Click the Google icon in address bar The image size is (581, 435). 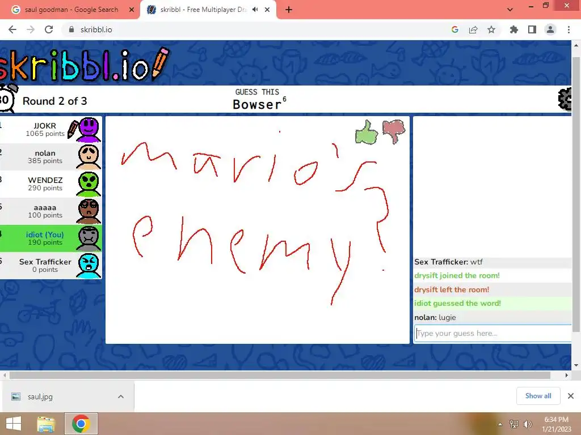point(455,29)
